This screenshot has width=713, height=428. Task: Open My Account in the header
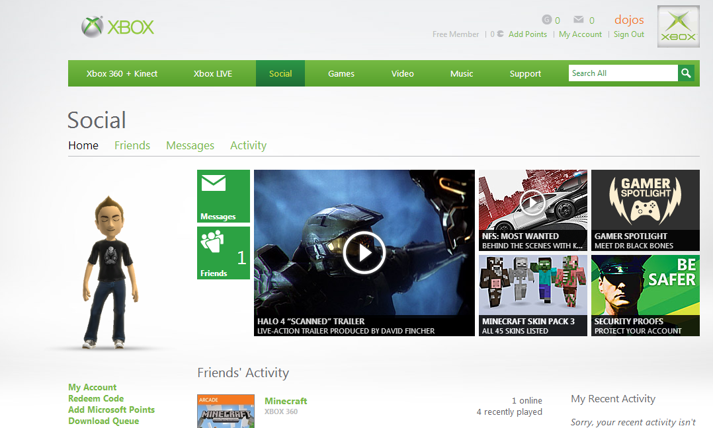[580, 34]
